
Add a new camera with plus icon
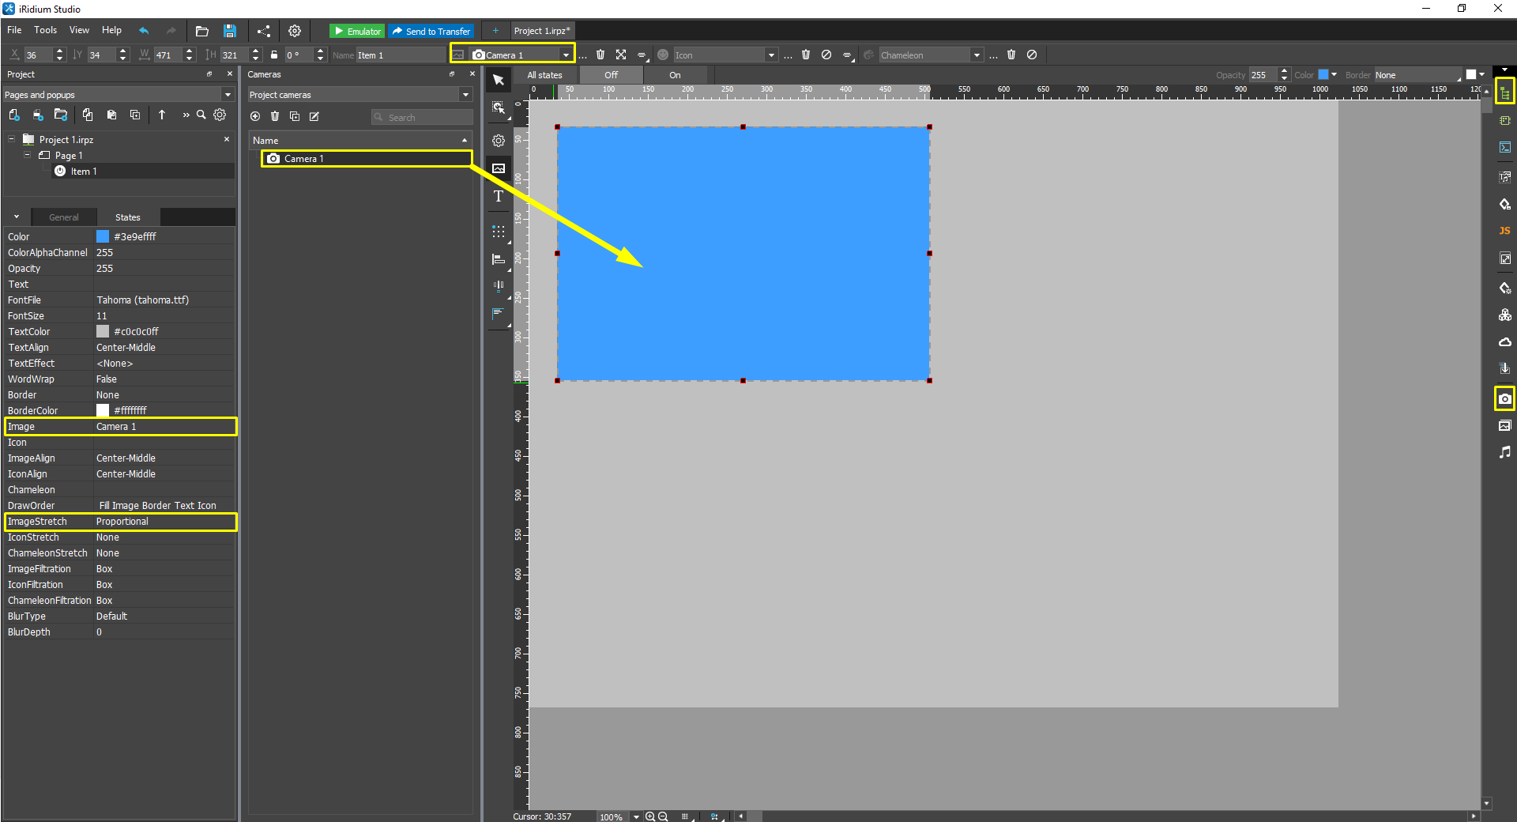(255, 117)
